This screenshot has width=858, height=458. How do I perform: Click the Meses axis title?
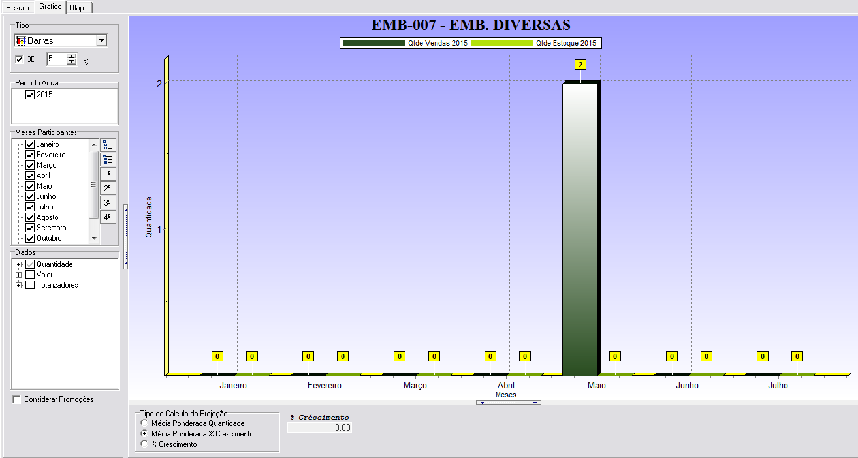tap(506, 395)
